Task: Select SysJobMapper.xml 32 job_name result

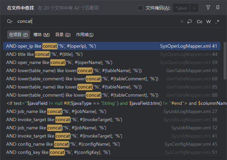Action: pos(112,128)
